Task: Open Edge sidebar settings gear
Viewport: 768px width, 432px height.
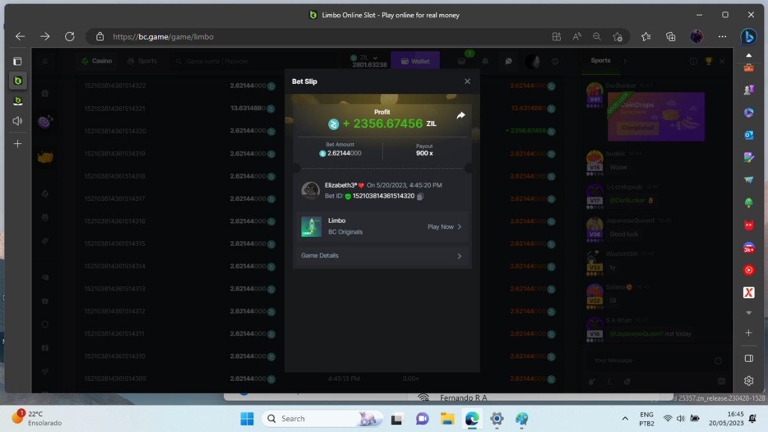Action: coord(749,381)
